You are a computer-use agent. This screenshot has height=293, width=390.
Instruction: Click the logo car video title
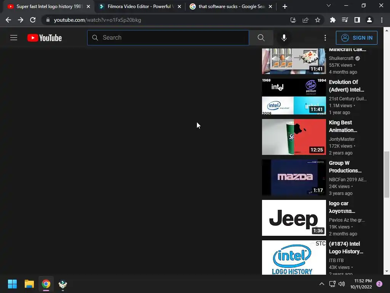click(x=342, y=207)
